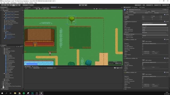The width and height of the screenshot is (170, 95).
Task: Toggle Clear on Build in Console
Action: click(x=43, y=68)
